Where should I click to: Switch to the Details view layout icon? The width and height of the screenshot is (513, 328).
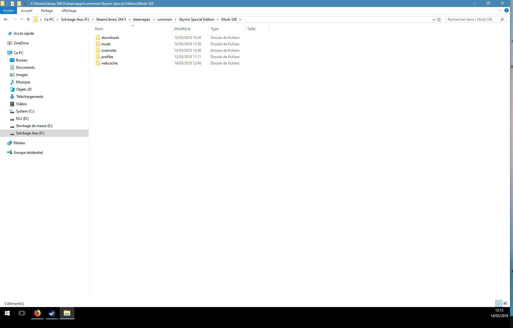coord(499,303)
